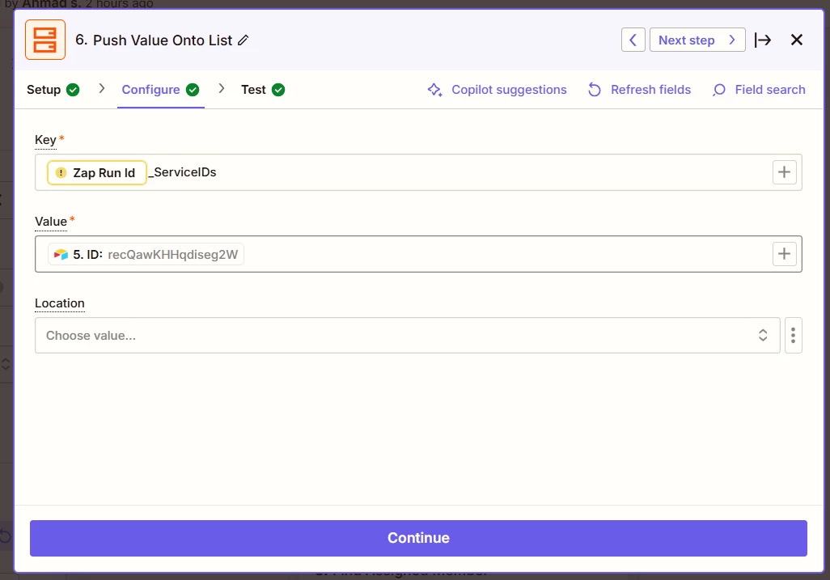Open Field search
The image size is (830, 580).
tap(759, 90)
